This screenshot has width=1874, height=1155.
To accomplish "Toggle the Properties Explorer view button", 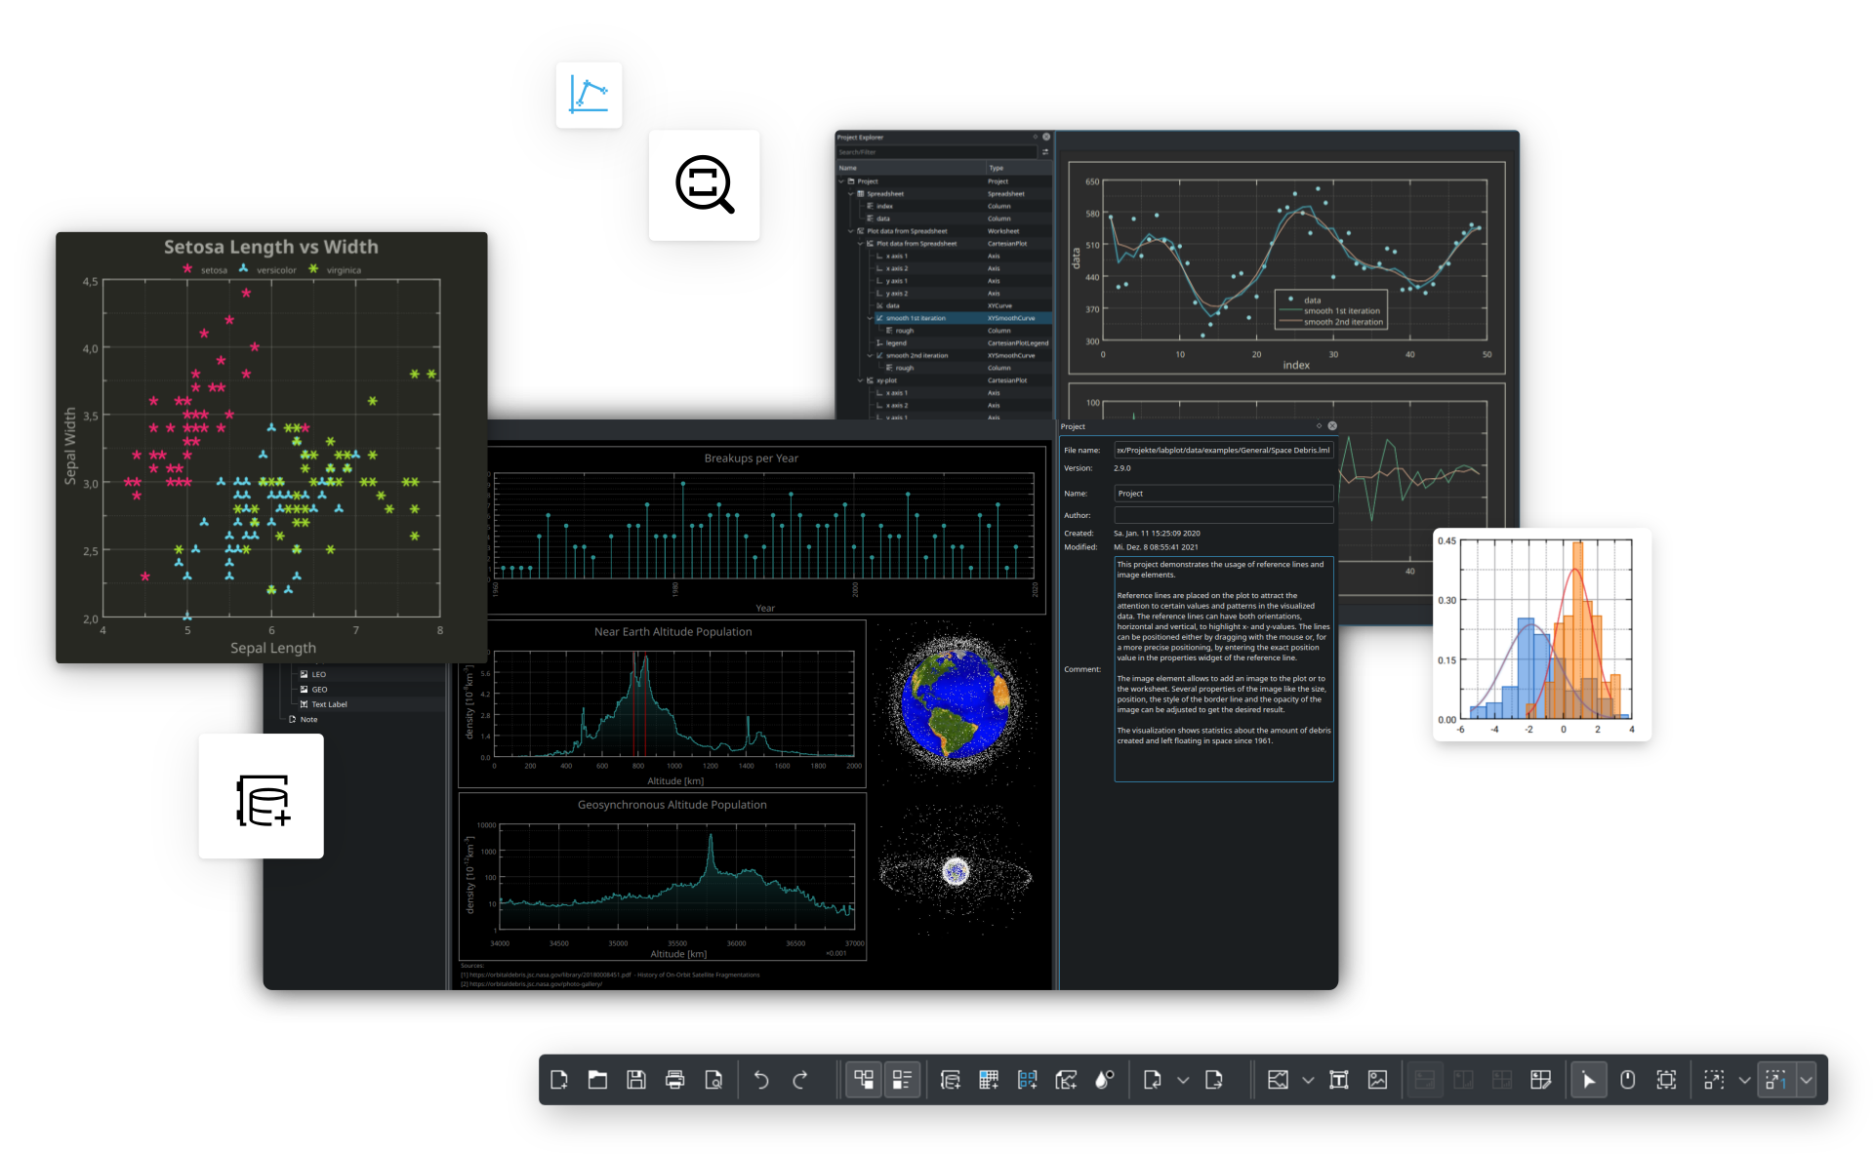I will click(902, 1080).
